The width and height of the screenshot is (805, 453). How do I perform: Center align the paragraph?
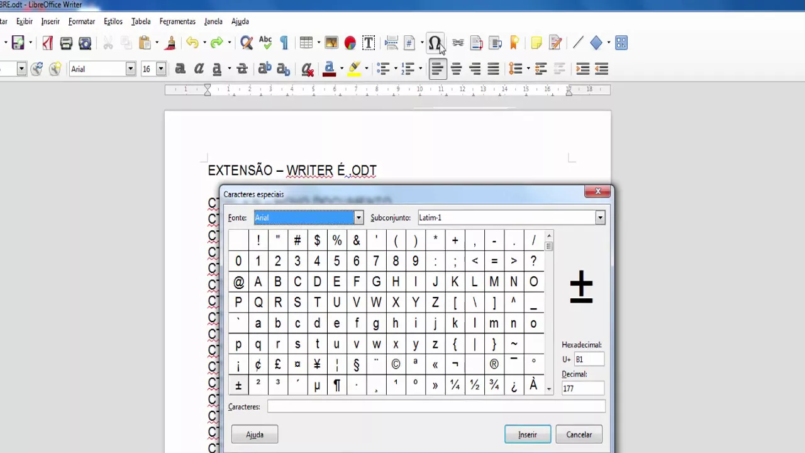tap(457, 69)
